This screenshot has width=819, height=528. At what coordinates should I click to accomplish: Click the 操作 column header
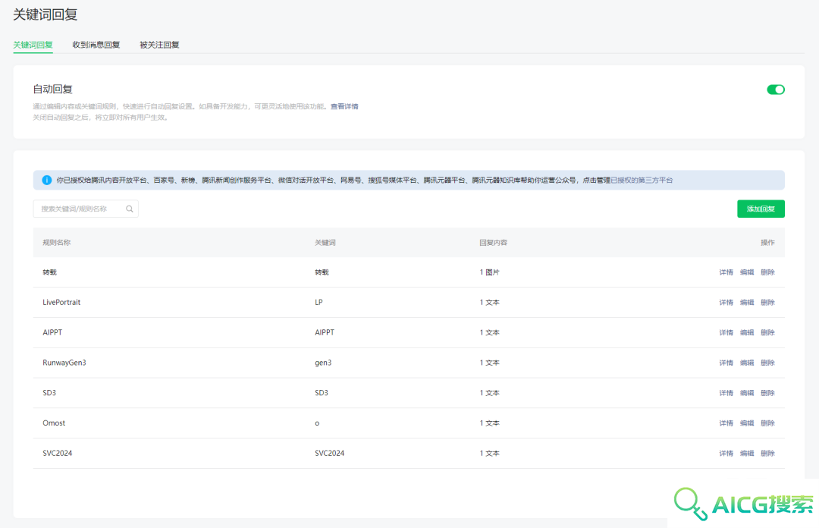[x=767, y=243]
